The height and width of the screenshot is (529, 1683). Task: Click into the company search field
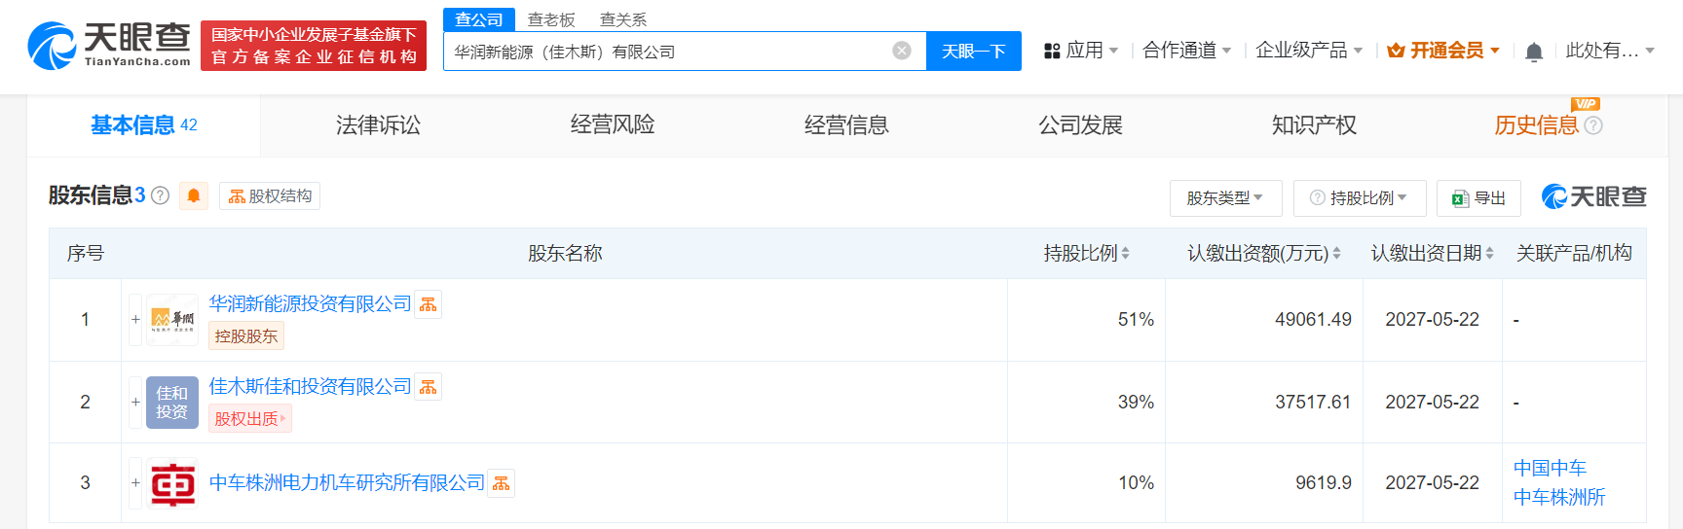(x=662, y=52)
